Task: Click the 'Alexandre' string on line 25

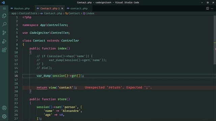Action: tap(71, 111)
